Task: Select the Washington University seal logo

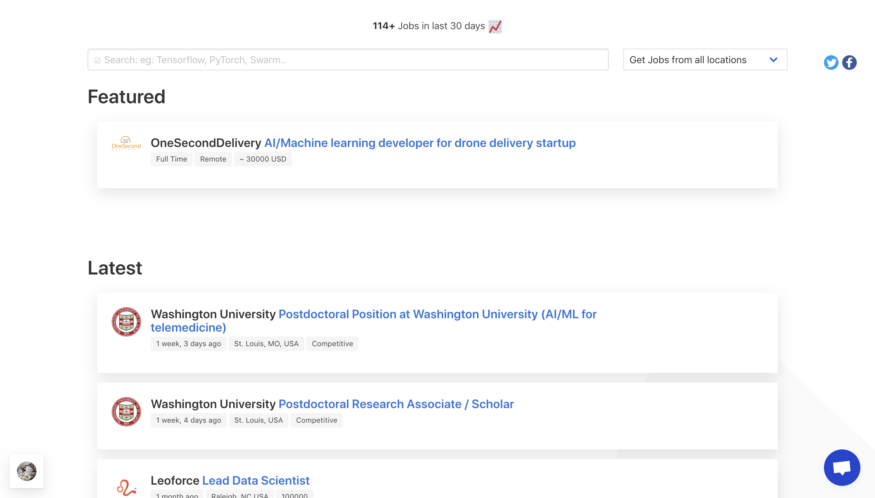Action: click(127, 322)
